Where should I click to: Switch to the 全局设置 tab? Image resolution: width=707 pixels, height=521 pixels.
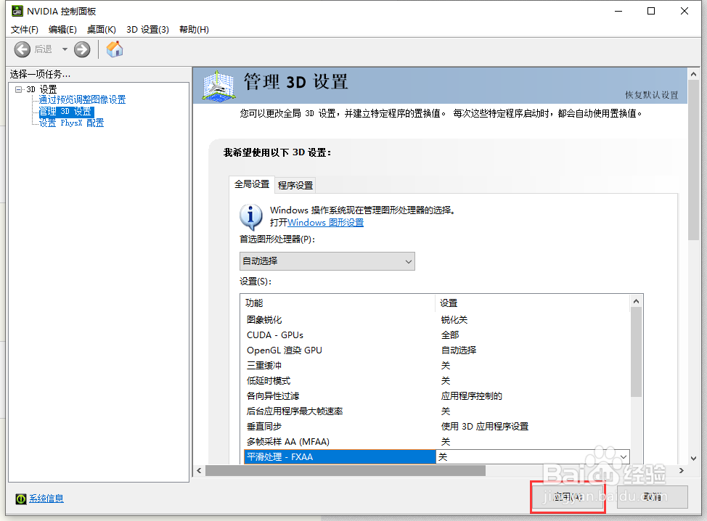point(252,184)
